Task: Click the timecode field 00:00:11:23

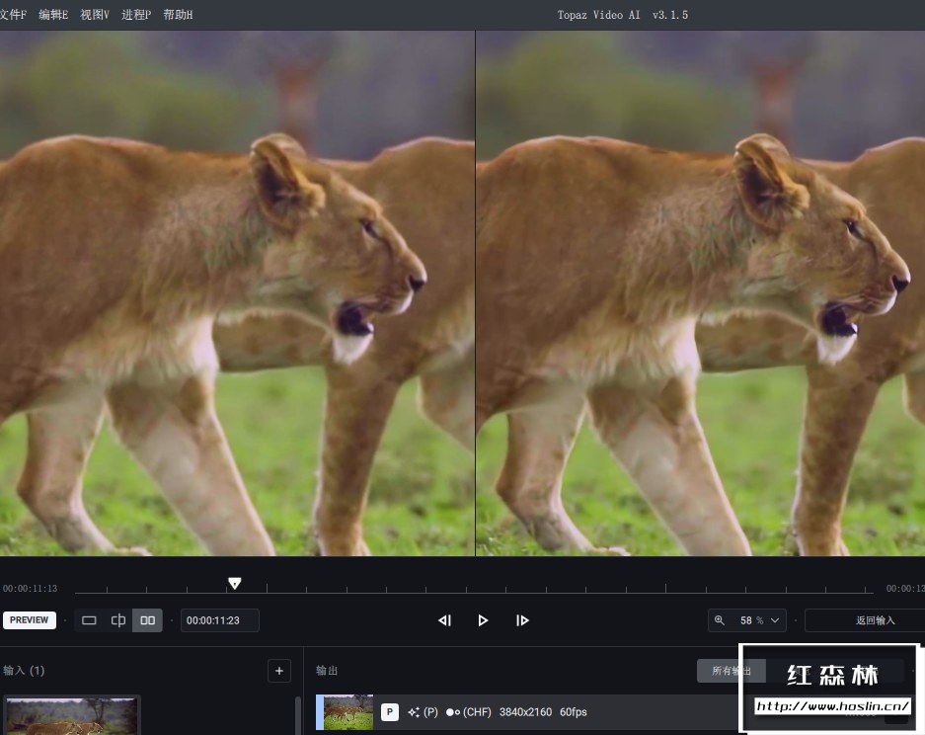Action: tap(219, 620)
